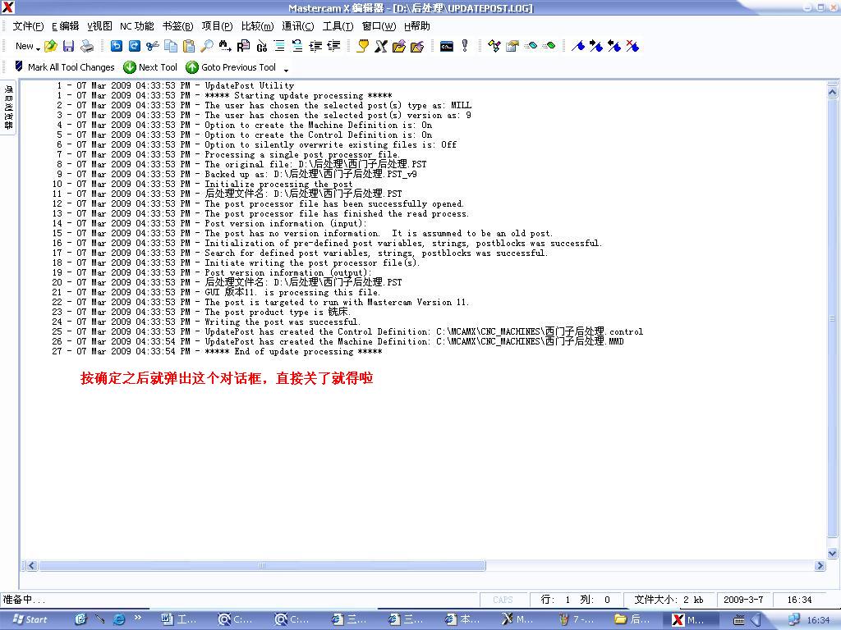Click the increase indent icon
The image size is (841, 630).
[315, 47]
